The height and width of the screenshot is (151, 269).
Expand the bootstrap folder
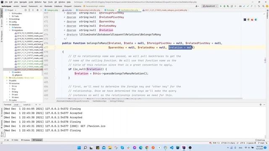point(7,19)
